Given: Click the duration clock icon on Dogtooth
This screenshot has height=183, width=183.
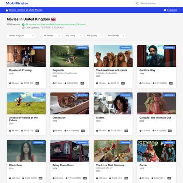Looking at the screenshot, I should tap(54, 83).
